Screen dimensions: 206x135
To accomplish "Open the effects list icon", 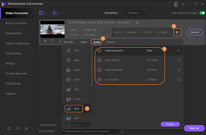I will point(60,41).
